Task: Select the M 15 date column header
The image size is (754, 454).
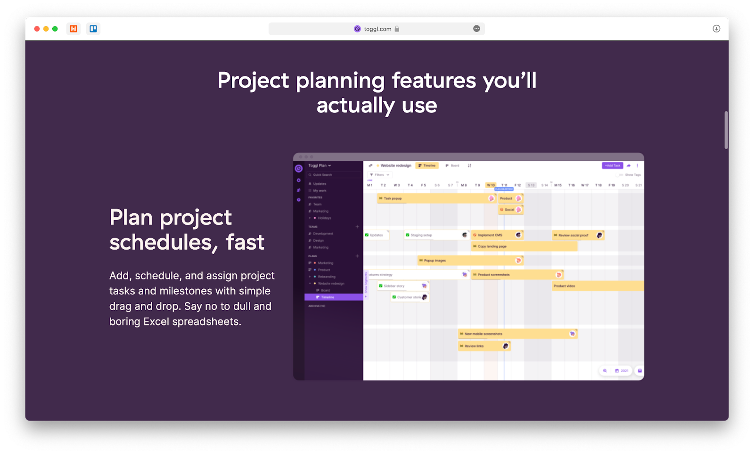Action: tap(558, 185)
